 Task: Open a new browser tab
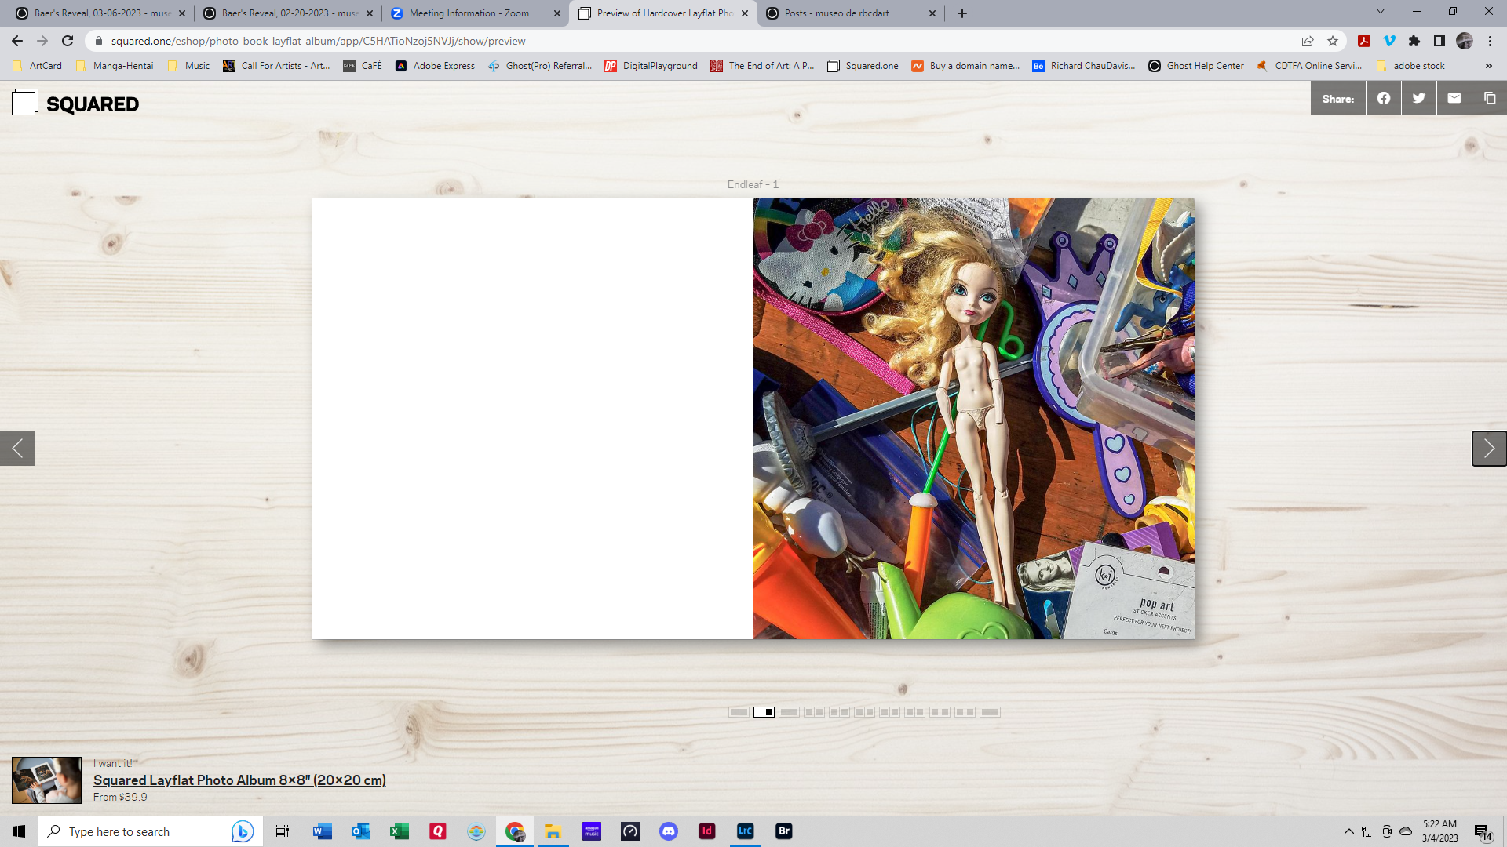point(962,13)
